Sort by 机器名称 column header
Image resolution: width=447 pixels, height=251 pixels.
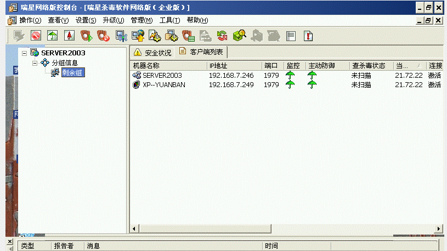click(x=169, y=66)
